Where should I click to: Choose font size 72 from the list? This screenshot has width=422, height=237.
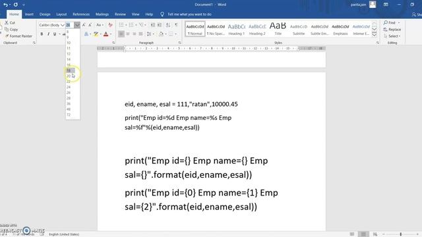point(73,115)
